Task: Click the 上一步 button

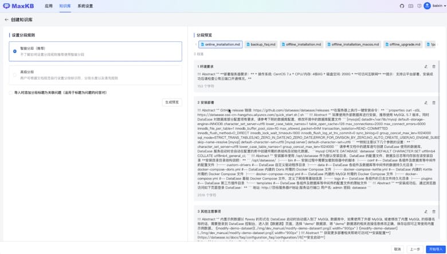Action: [x=415, y=249]
